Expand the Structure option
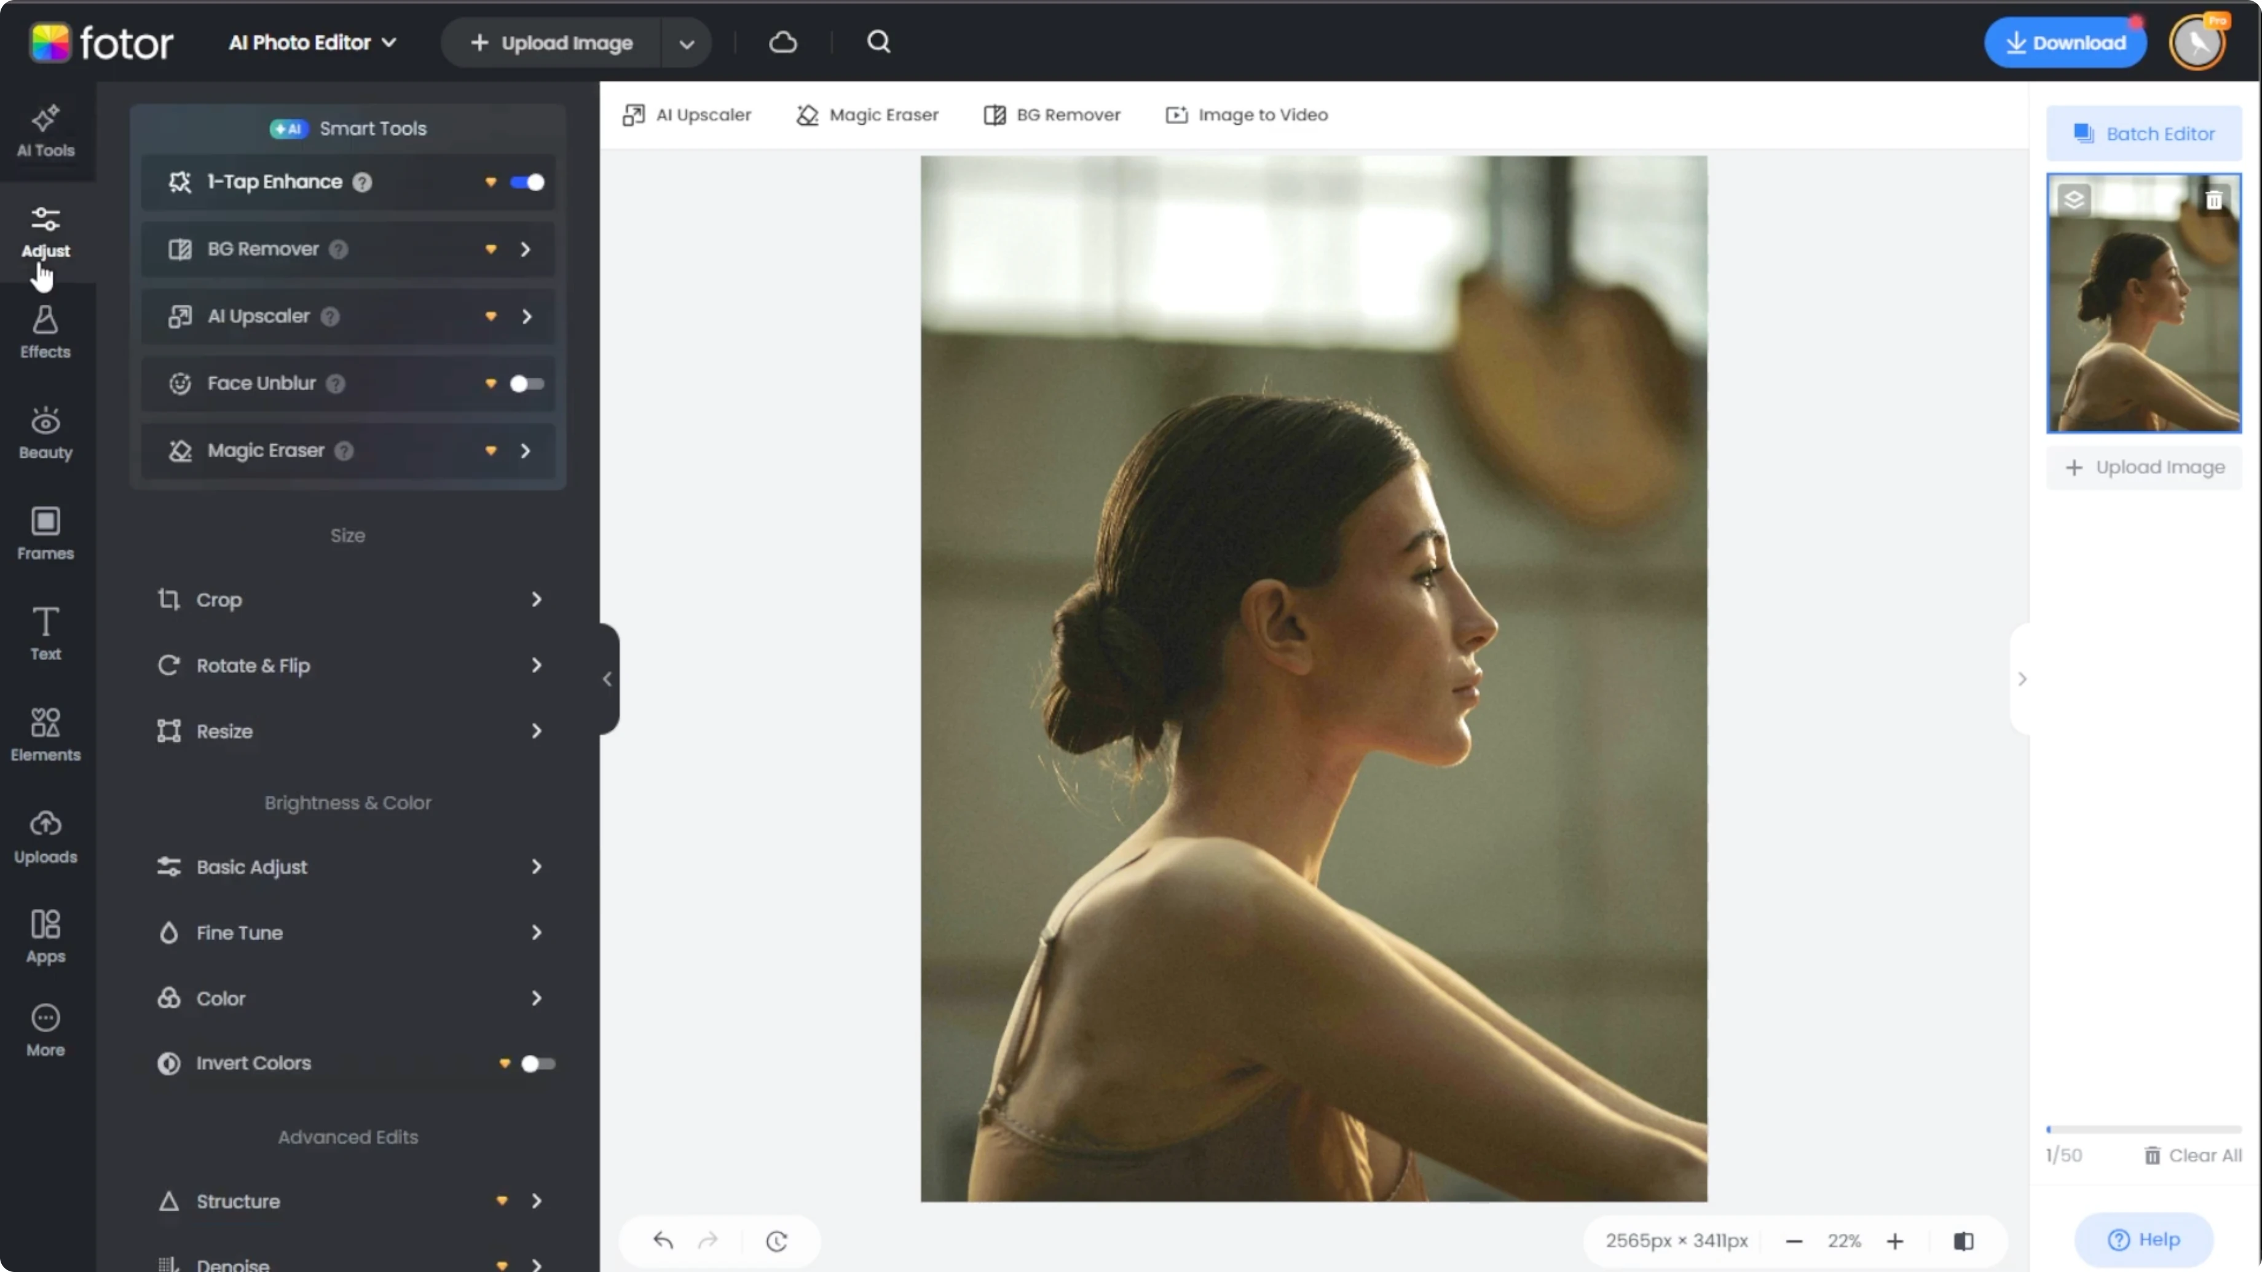 pos(349,1201)
